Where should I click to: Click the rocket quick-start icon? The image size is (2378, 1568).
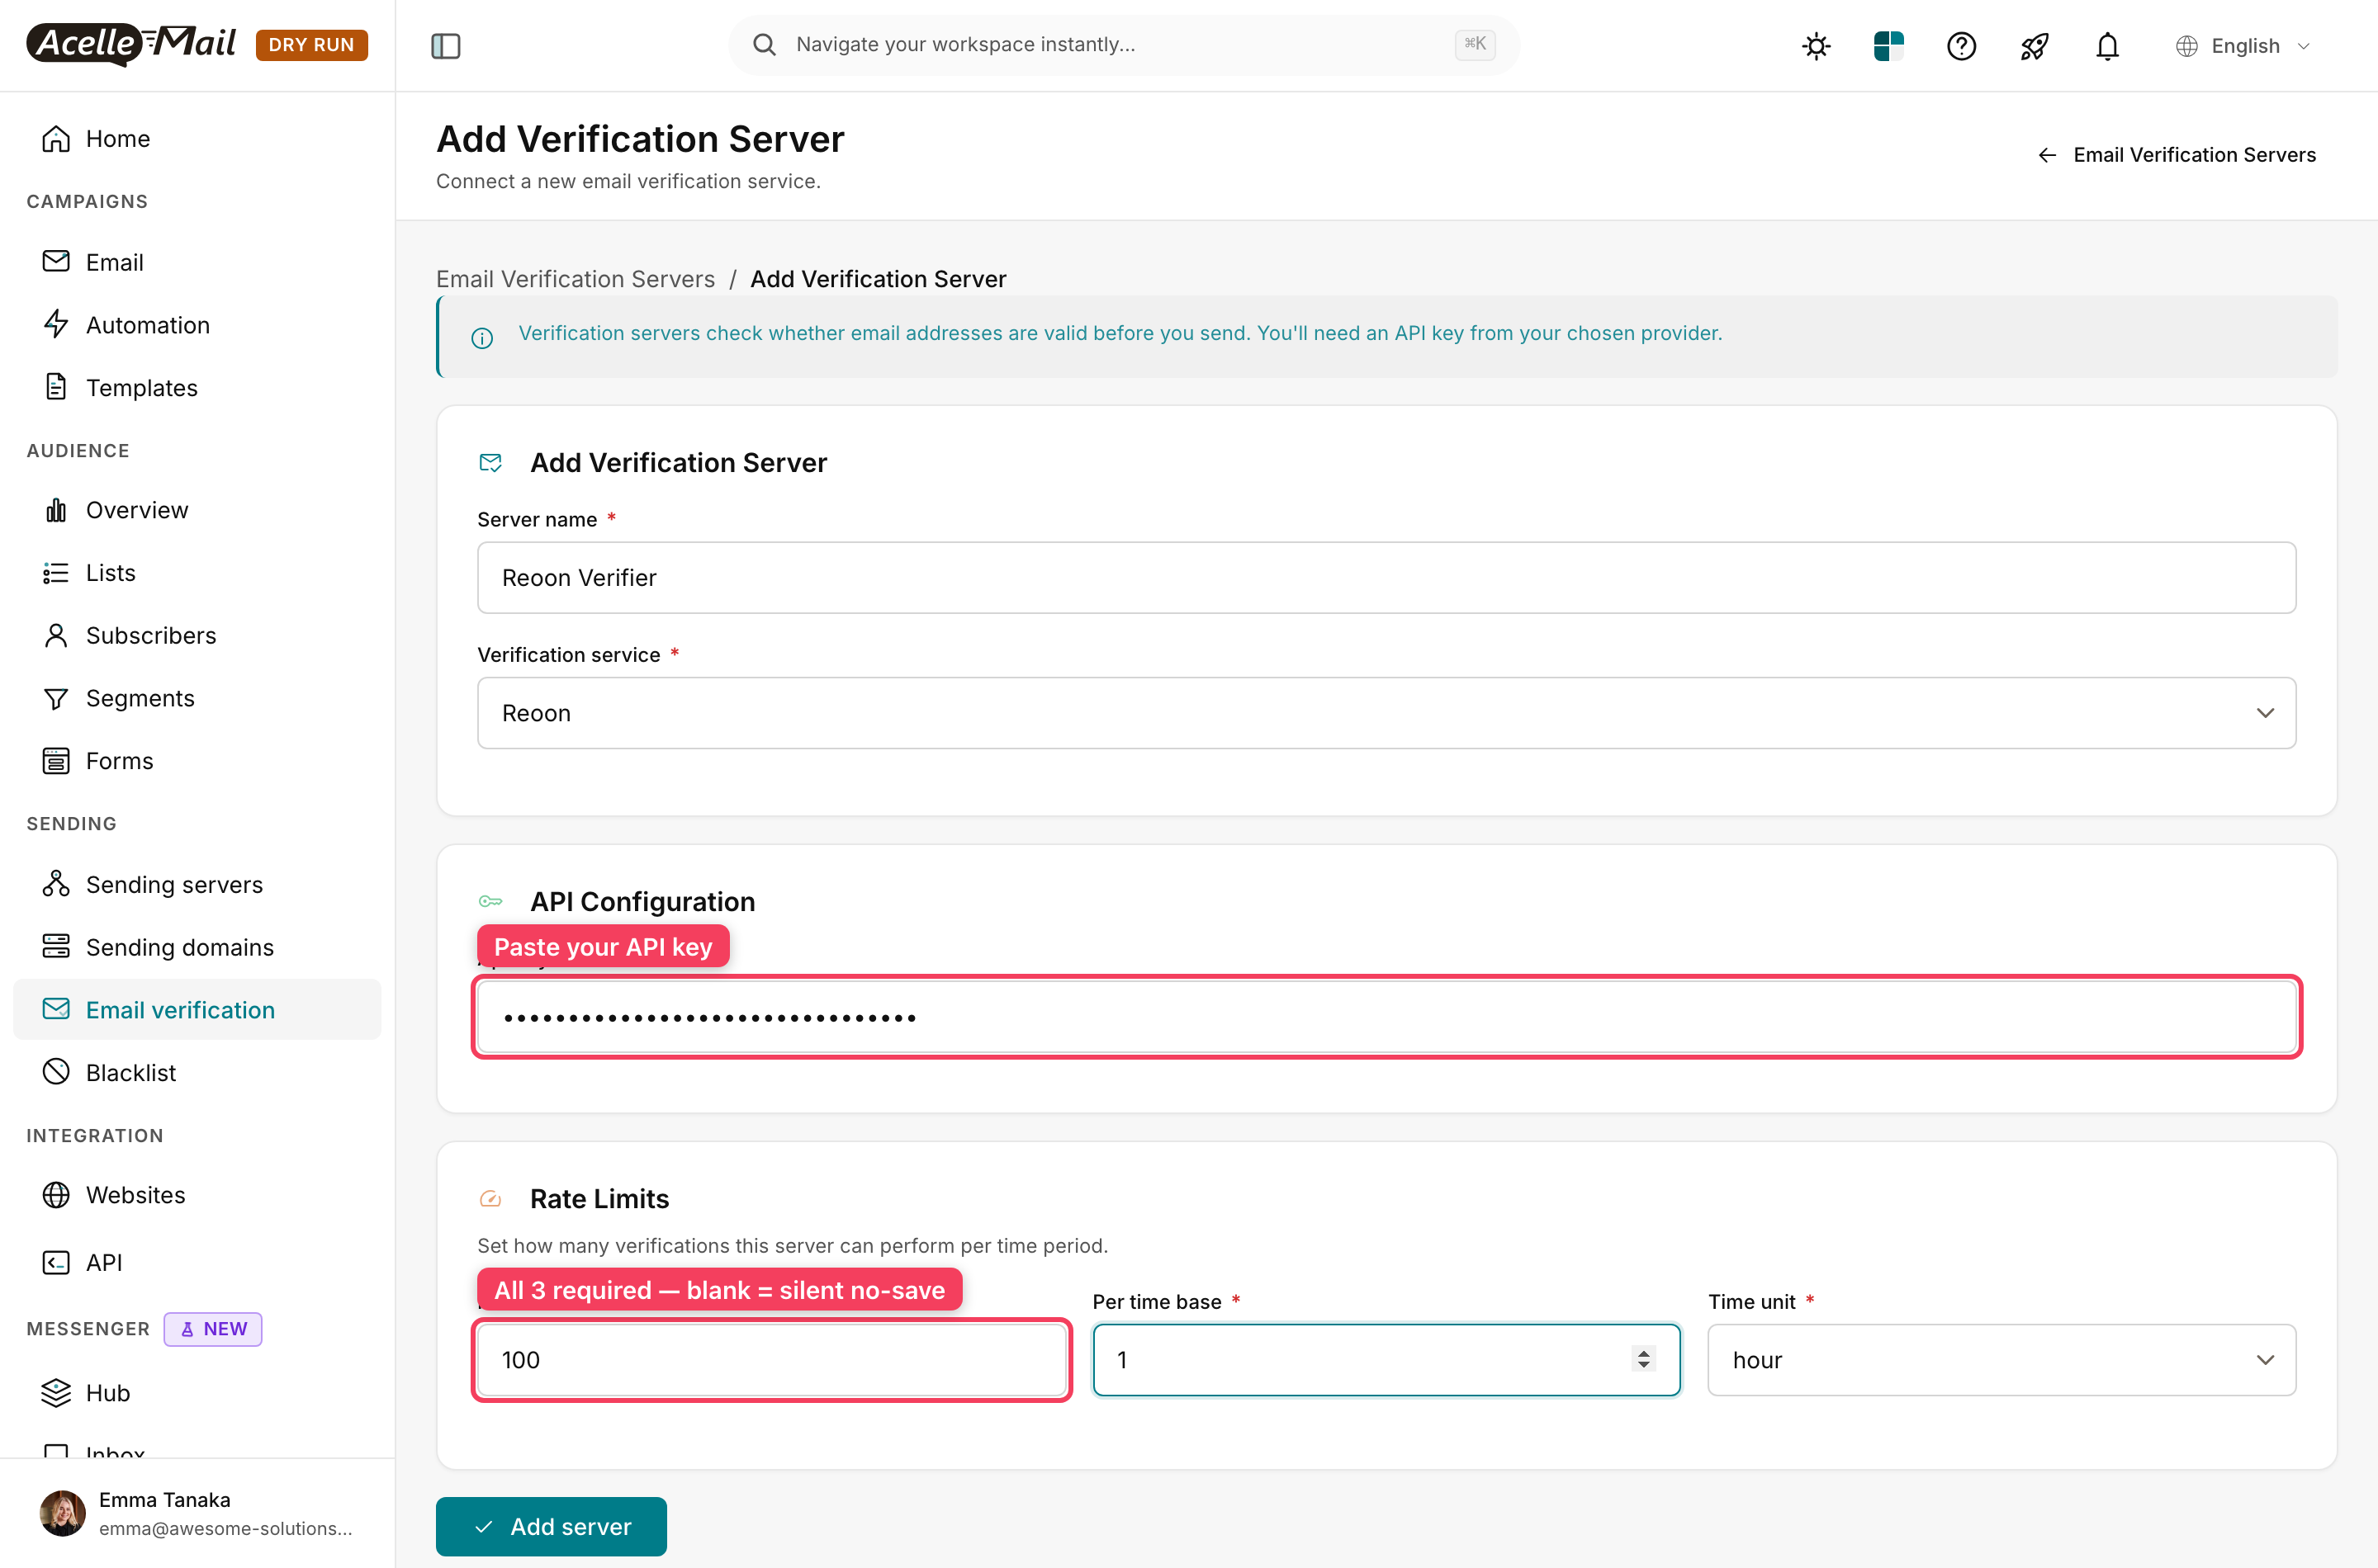[2034, 46]
